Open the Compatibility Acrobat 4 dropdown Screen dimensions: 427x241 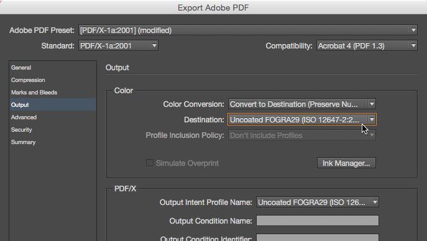click(x=367, y=46)
